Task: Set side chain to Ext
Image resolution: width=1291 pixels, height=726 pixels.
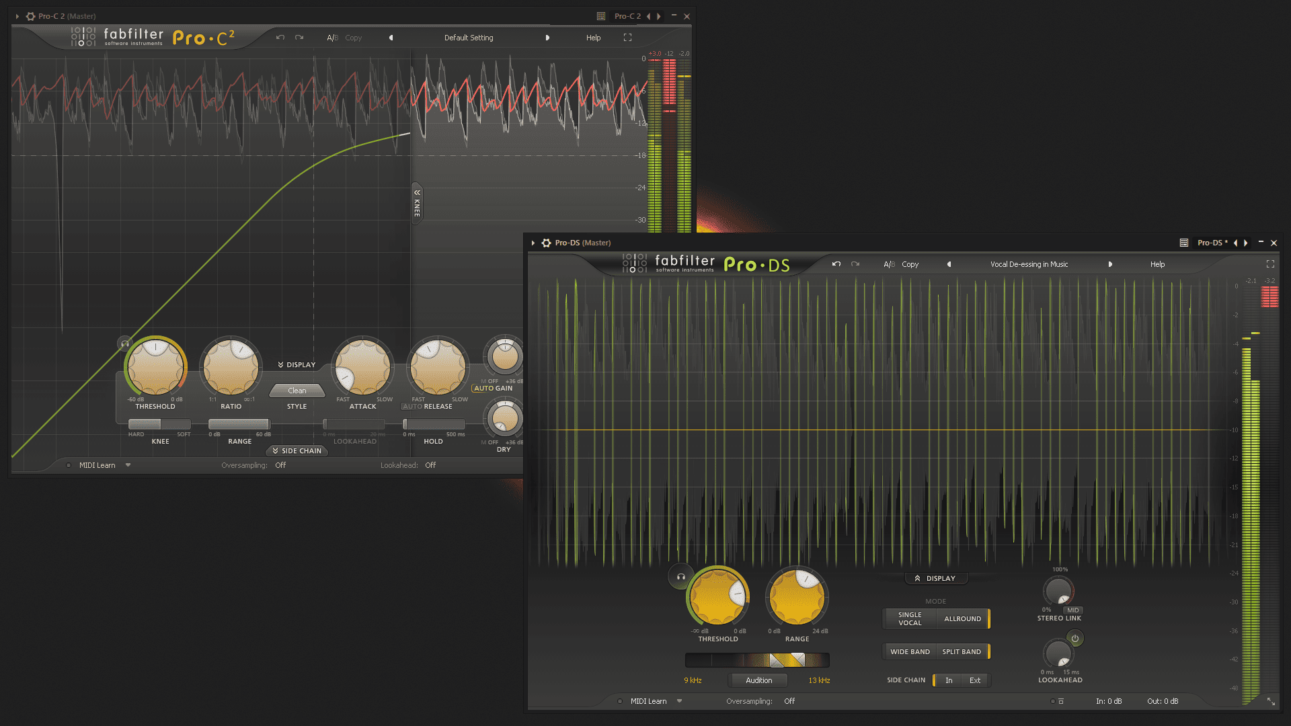Action: pos(975,680)
